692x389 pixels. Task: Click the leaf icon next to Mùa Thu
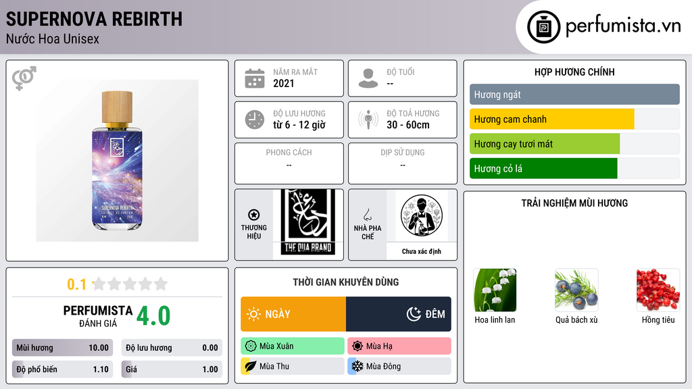(251, 366)
